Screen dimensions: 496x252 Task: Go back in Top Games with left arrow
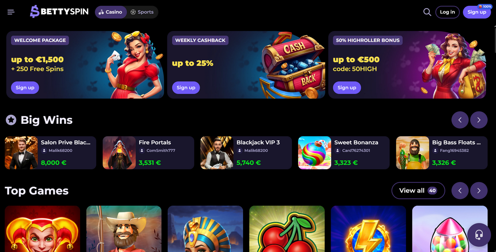pos(460,191)
